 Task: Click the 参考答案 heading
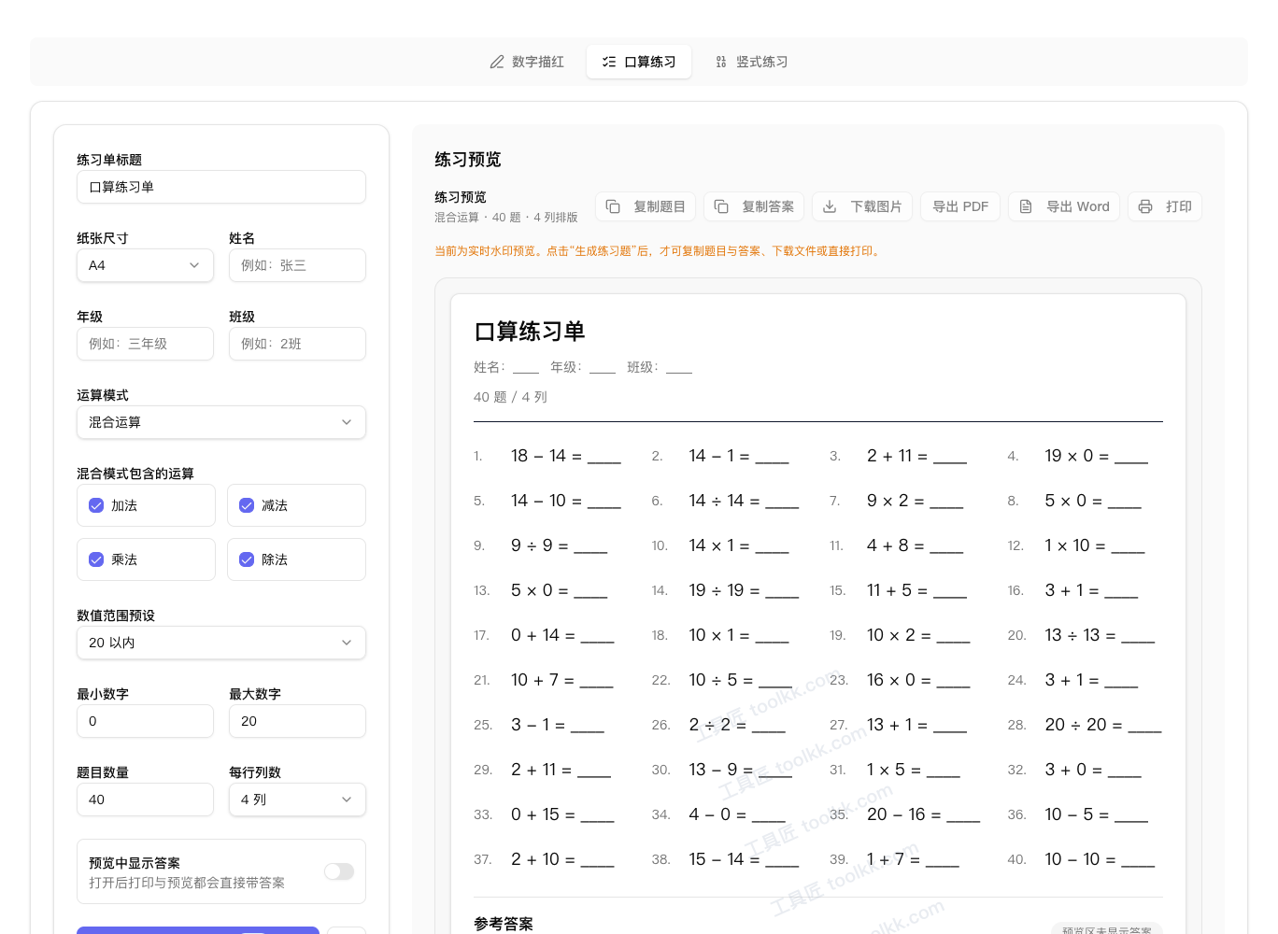point(504,924)
